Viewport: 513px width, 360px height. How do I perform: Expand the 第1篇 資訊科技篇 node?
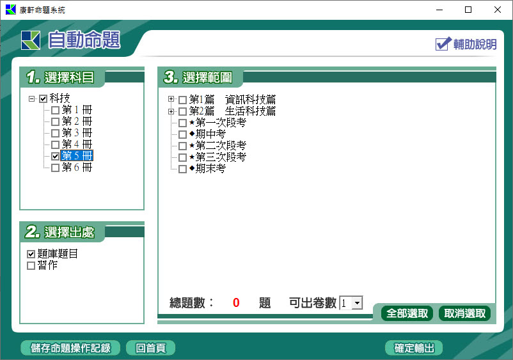[x=171, y=100]
